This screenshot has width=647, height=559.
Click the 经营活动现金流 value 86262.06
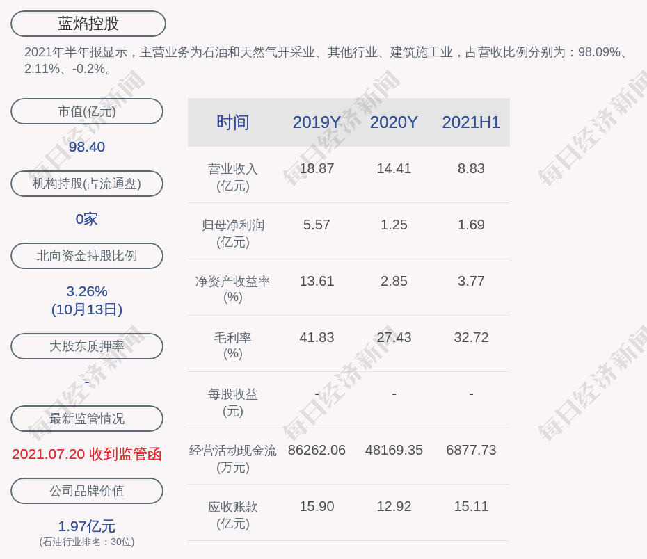click(317, 450)
